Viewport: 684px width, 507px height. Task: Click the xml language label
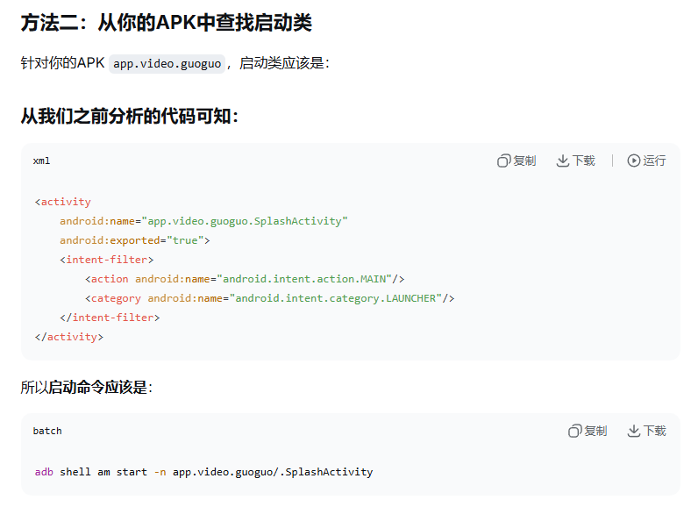41,161
